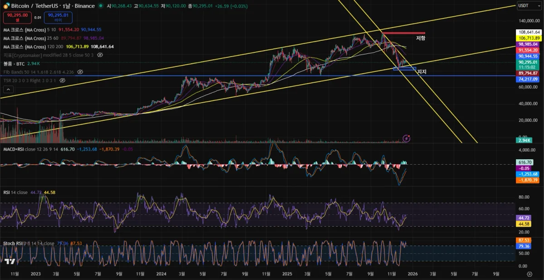Screen dimensions: 544x280
Task: Click the 2025 label on the time axis
Action: click(287, 274)
